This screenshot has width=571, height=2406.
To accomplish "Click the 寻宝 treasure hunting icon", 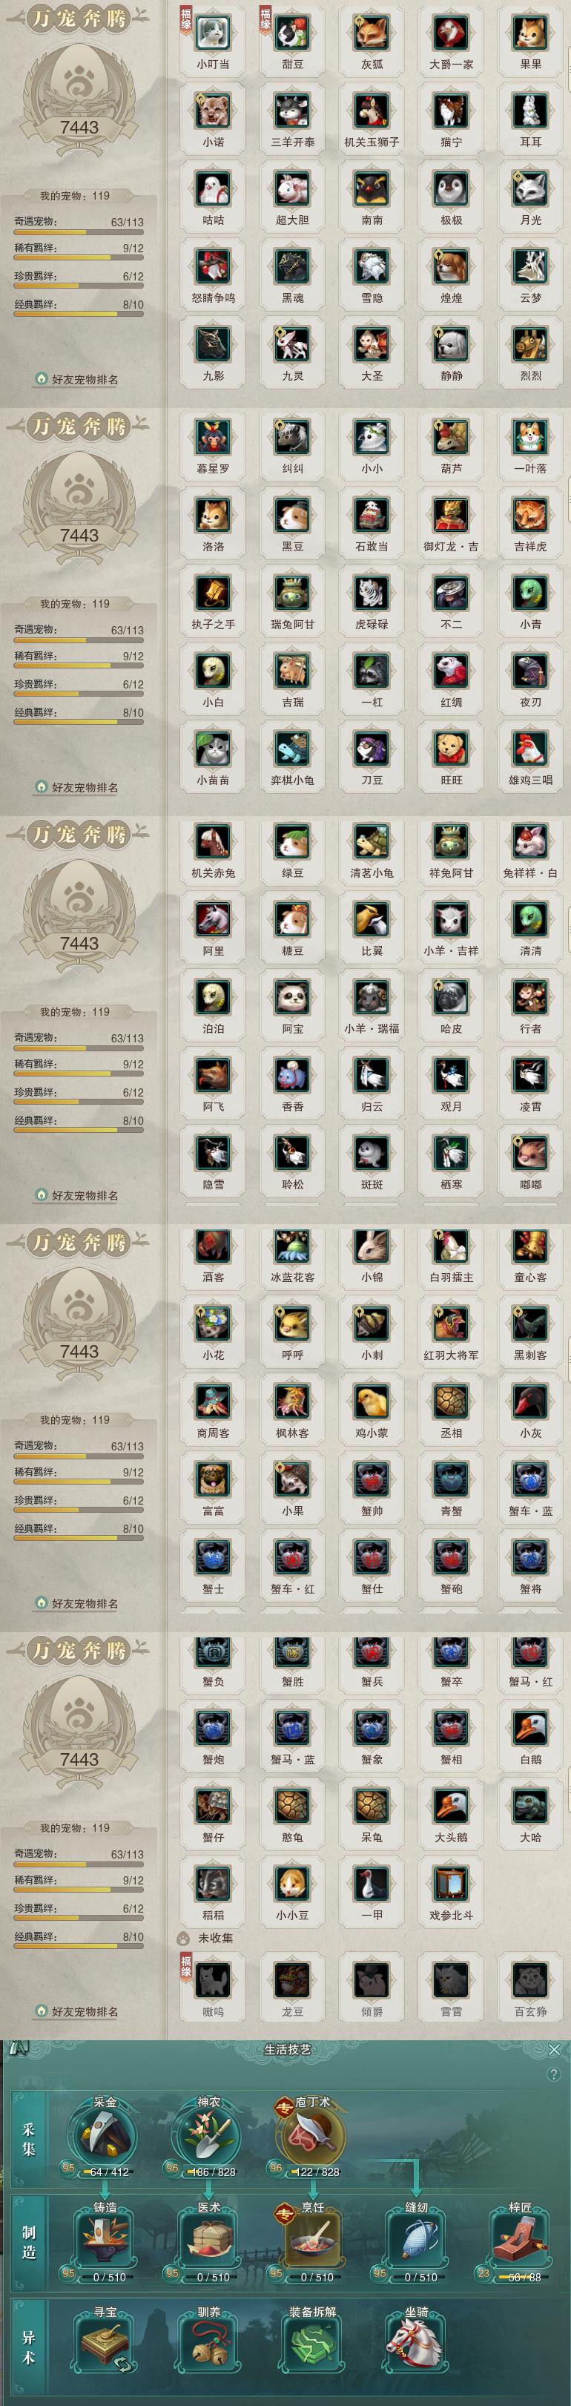I will [105, 2345].
